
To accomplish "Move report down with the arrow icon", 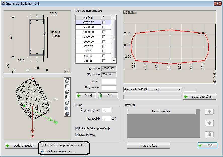I will 209,123.
